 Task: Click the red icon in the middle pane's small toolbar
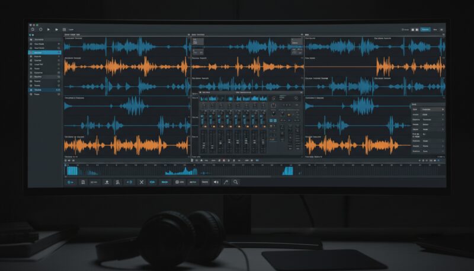point(224,160)
